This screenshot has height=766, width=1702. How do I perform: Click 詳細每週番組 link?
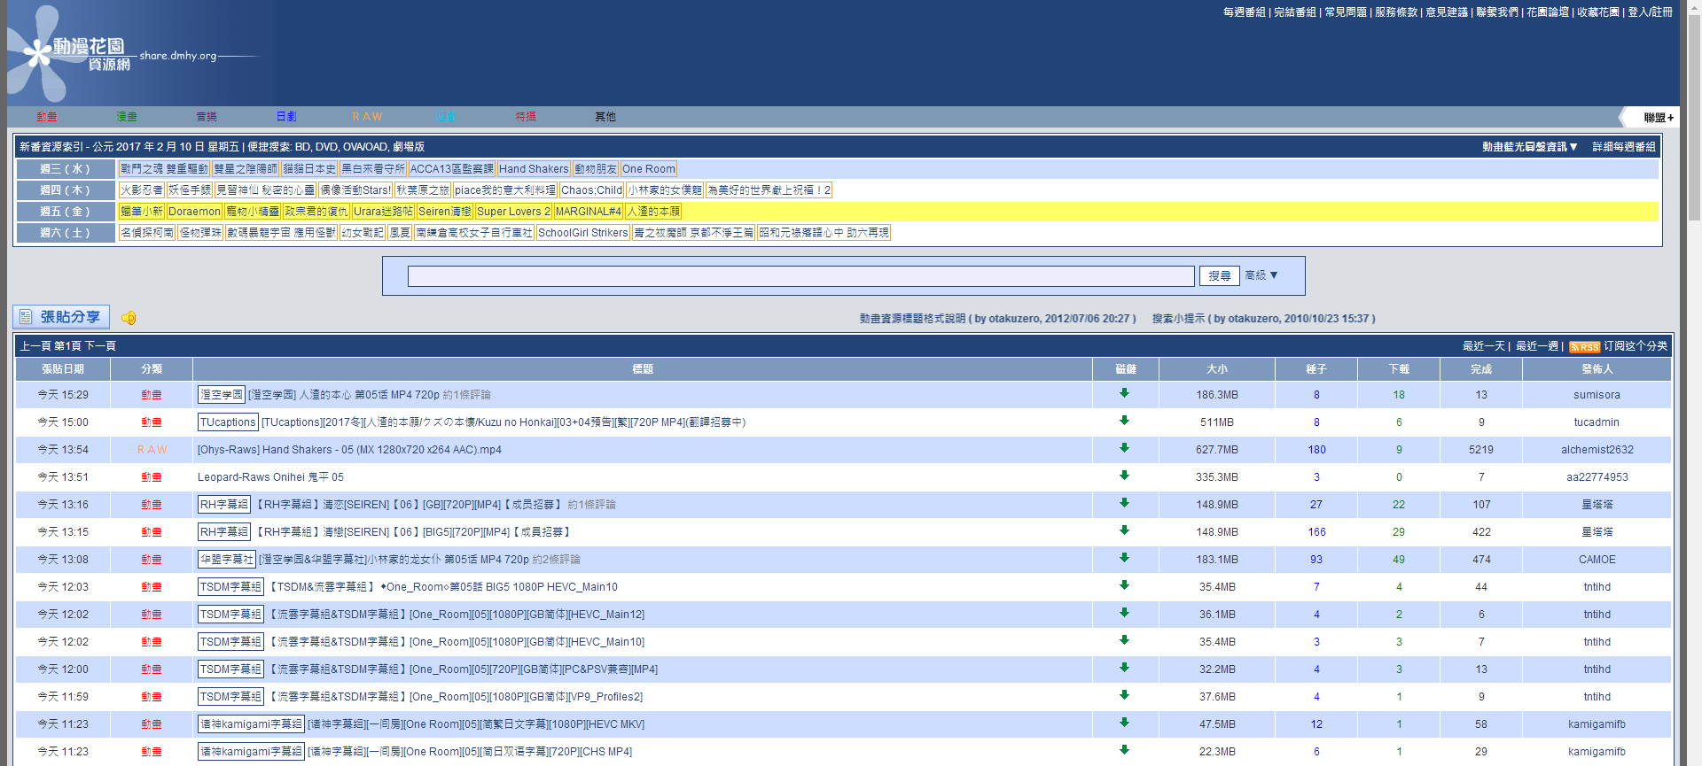(1624, 147)
